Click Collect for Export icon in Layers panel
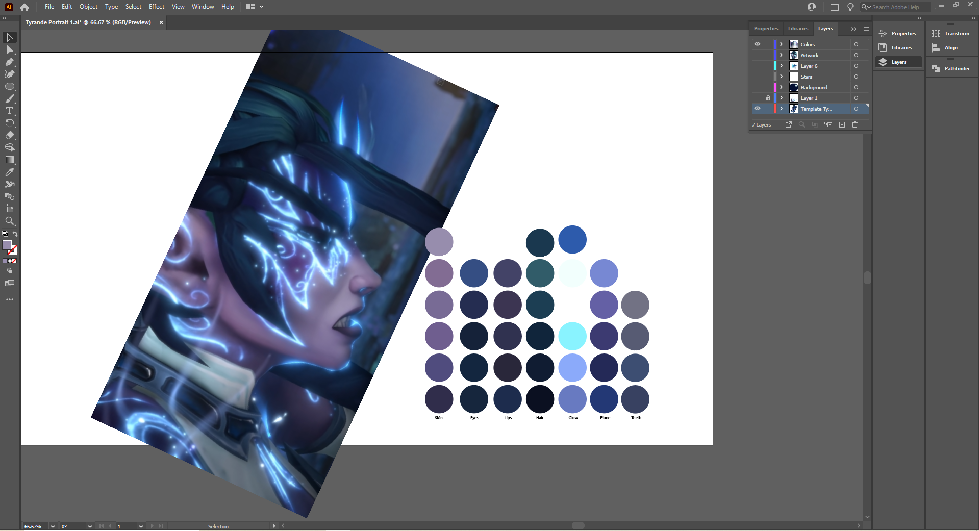Screen dimensions: 979x531 point(789,124)
